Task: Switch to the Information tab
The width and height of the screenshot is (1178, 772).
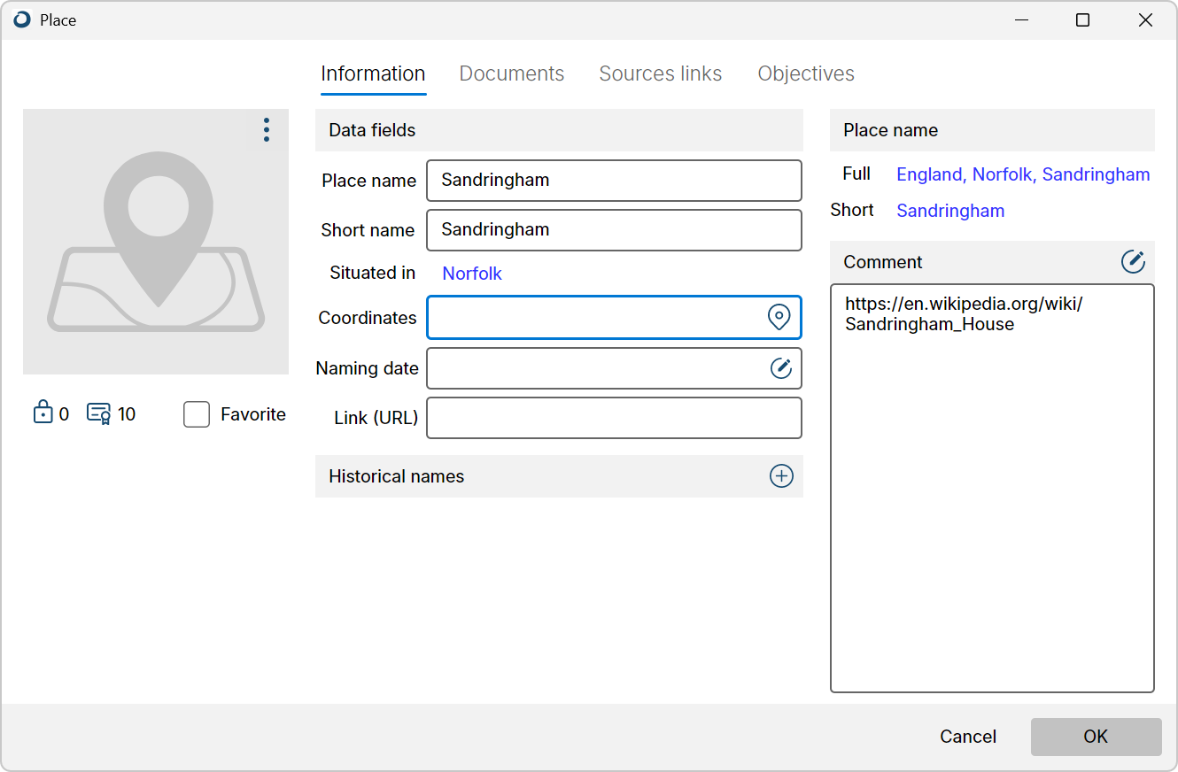Action: (x=373, y=73)
